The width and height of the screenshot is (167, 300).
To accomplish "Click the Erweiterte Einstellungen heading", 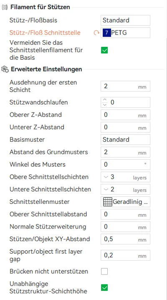I will click(x=46, y=69).
